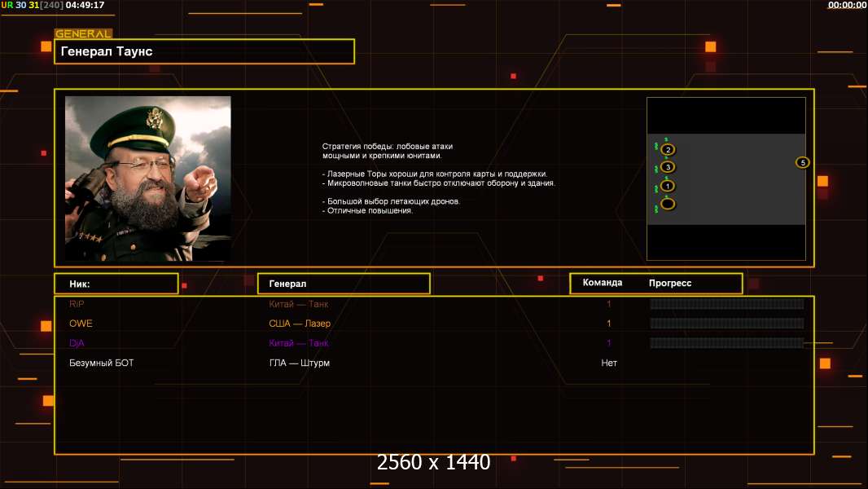Click 'Китай — Танк' in RiP's row
Screen dimensions: 868x489
pos(299,304)
